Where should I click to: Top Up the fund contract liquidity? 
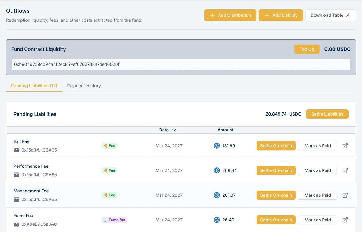pyautogui.click(x=307, y=49)
